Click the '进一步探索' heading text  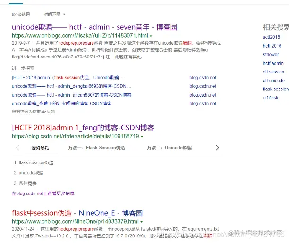click(x=23, y=68)
